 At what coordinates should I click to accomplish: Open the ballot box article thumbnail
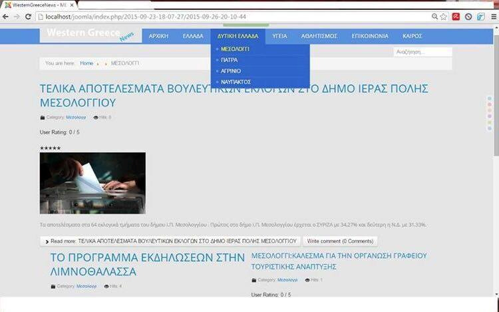(x=92, y=183)
